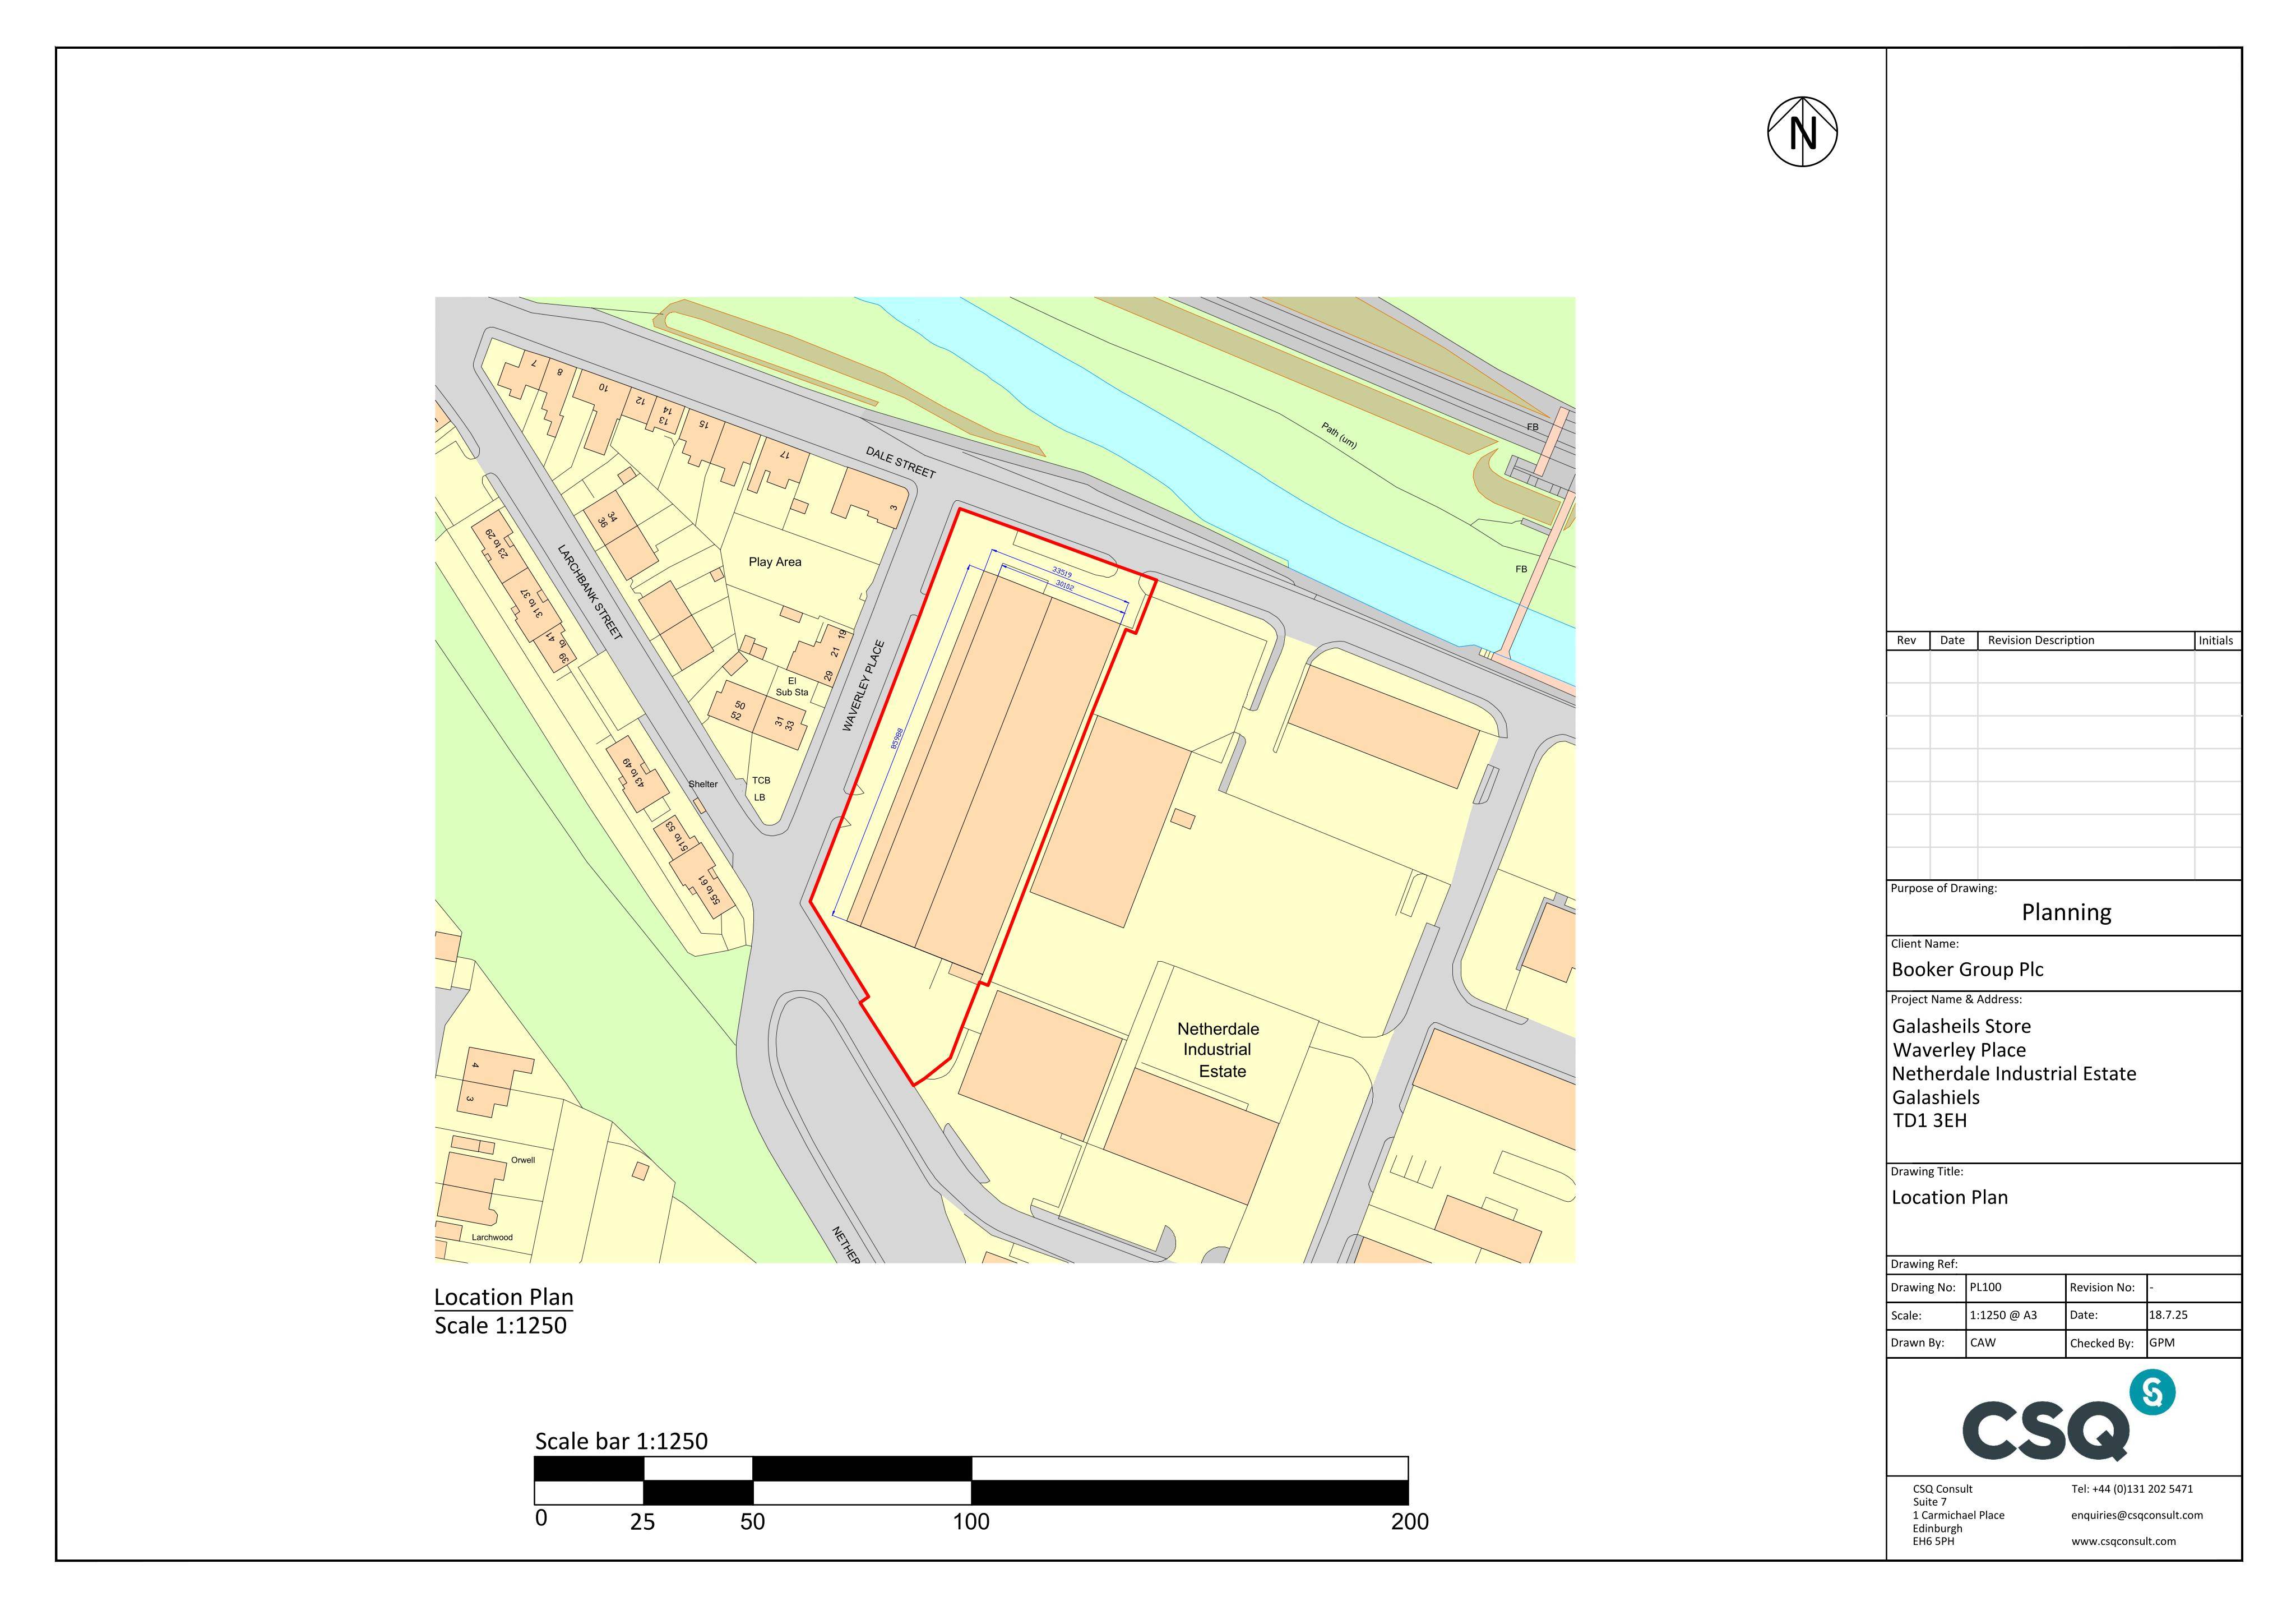The width and height of the screenshot is (2296, 1624).
Task: Select the 'LARCHBANK STREET' road label
Action: (590, 592)
